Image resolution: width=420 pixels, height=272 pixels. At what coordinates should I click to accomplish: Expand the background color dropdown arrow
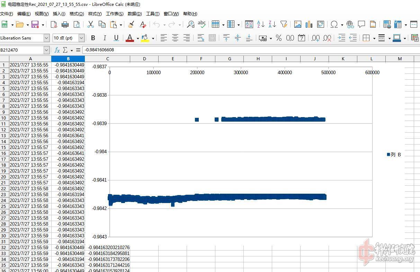153,38
